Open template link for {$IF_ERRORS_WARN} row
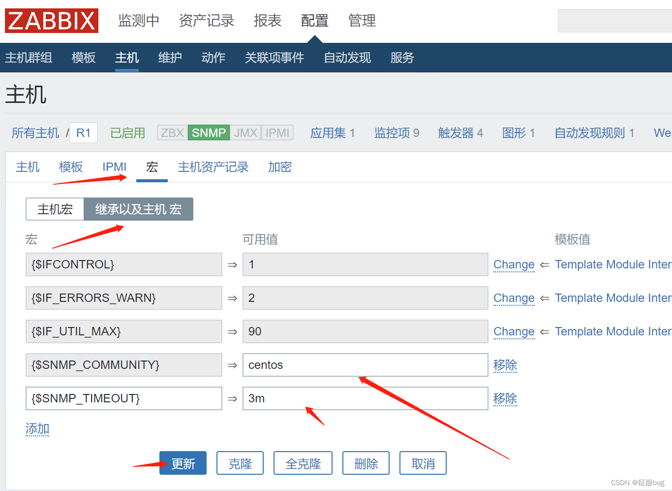Image resolution: width=672 pixels, height=491 pixels. click(613, 298)
